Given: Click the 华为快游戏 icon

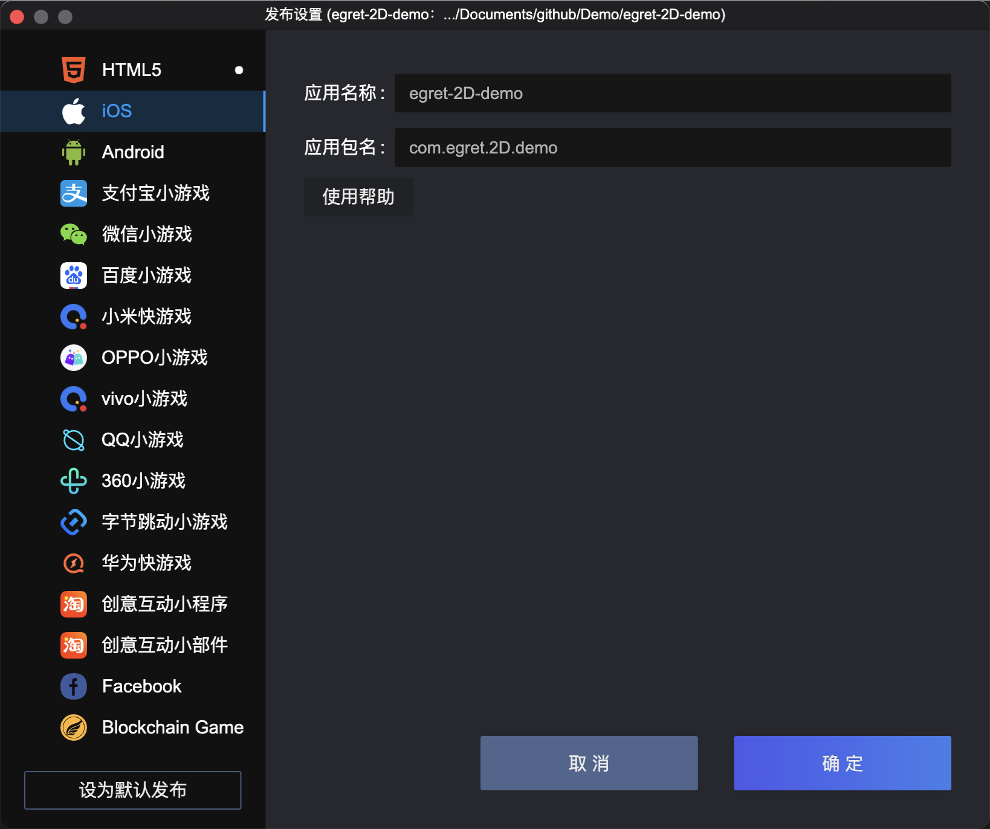Looking at the screenshot, I should click(74, 563).
